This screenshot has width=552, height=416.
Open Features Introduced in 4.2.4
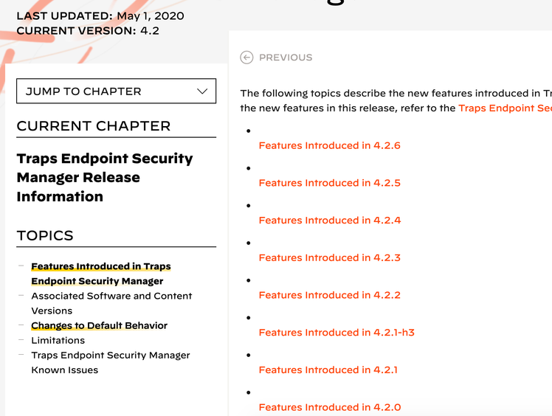point(329,221)
